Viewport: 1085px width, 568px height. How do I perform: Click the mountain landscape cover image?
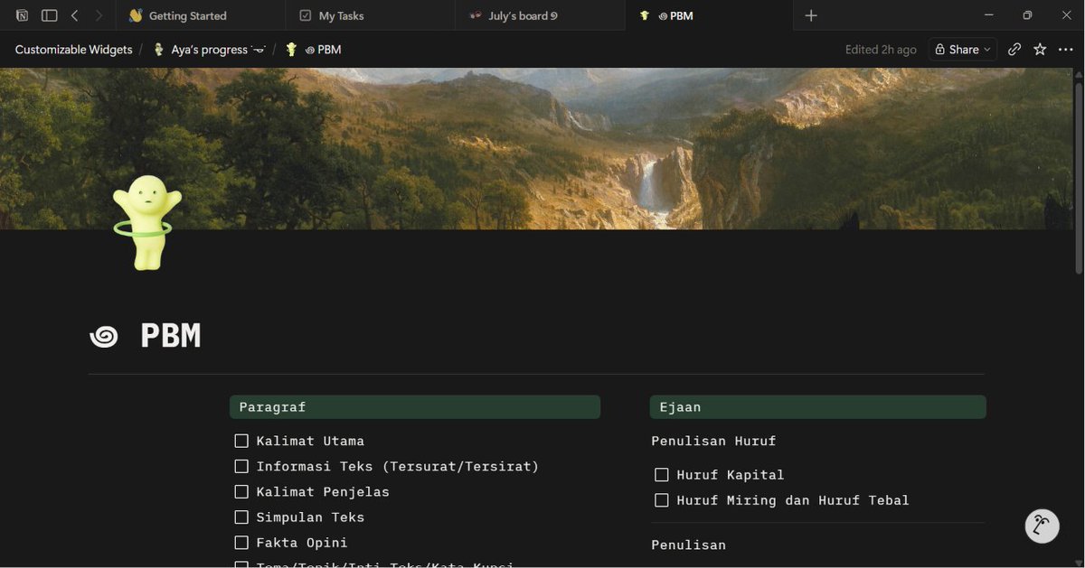pos(537,148)
